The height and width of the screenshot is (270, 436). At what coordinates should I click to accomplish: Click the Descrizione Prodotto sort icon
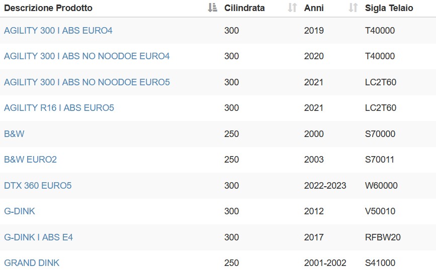(213, 8)
